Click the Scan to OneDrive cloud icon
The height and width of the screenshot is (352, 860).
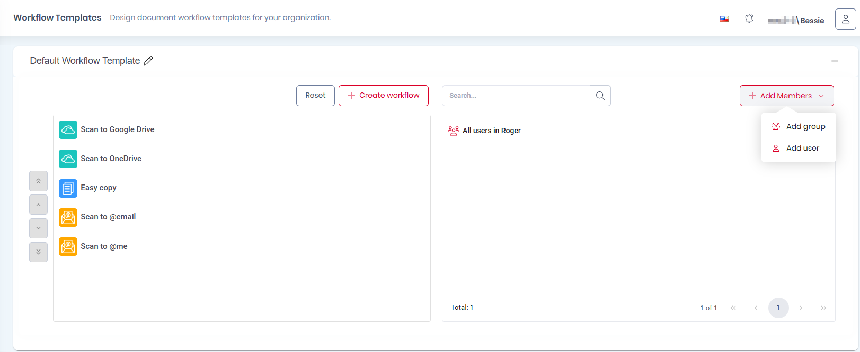coord(68,159)
